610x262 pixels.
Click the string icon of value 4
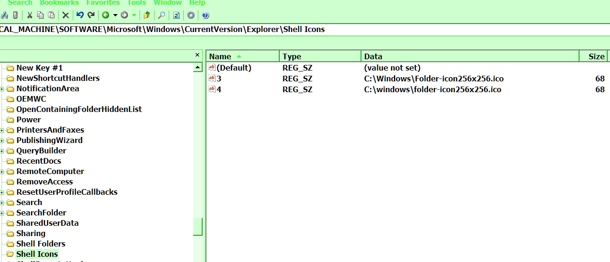coord(211,89)
